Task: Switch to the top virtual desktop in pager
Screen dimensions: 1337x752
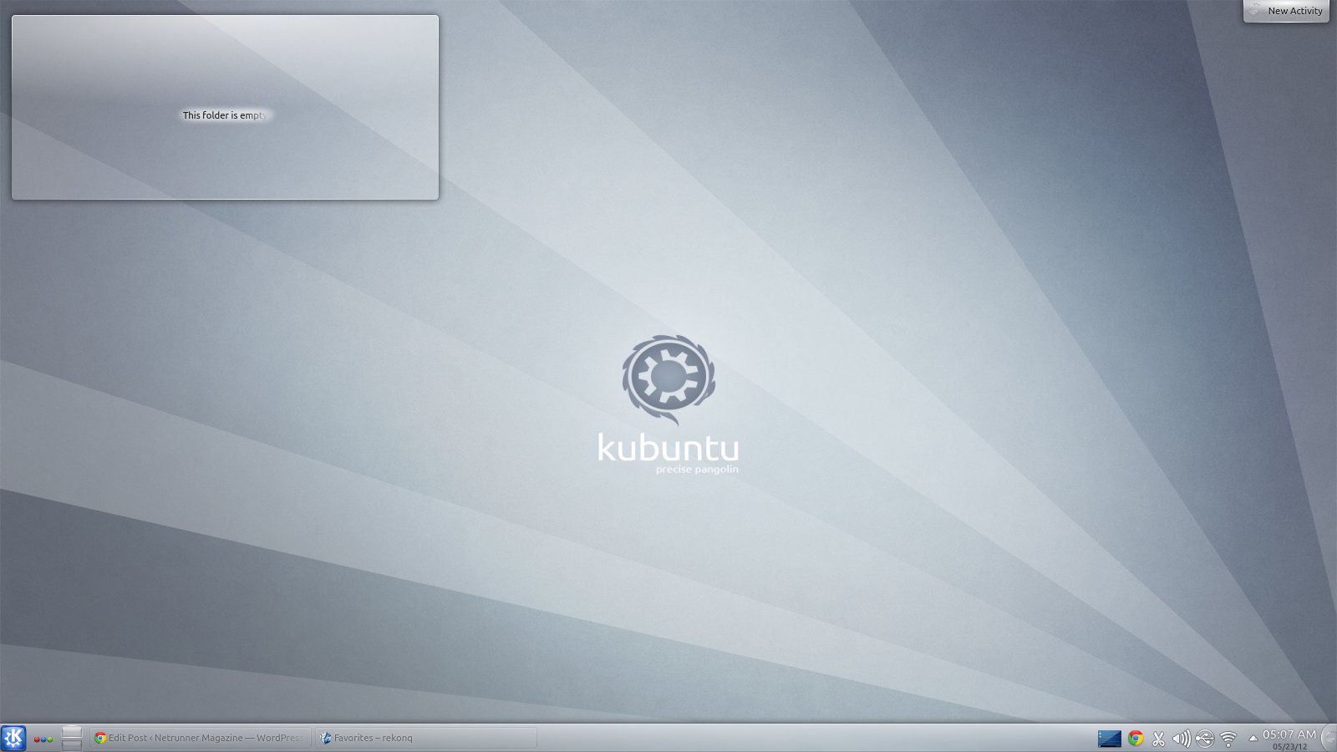Action: tap(72, 732)
